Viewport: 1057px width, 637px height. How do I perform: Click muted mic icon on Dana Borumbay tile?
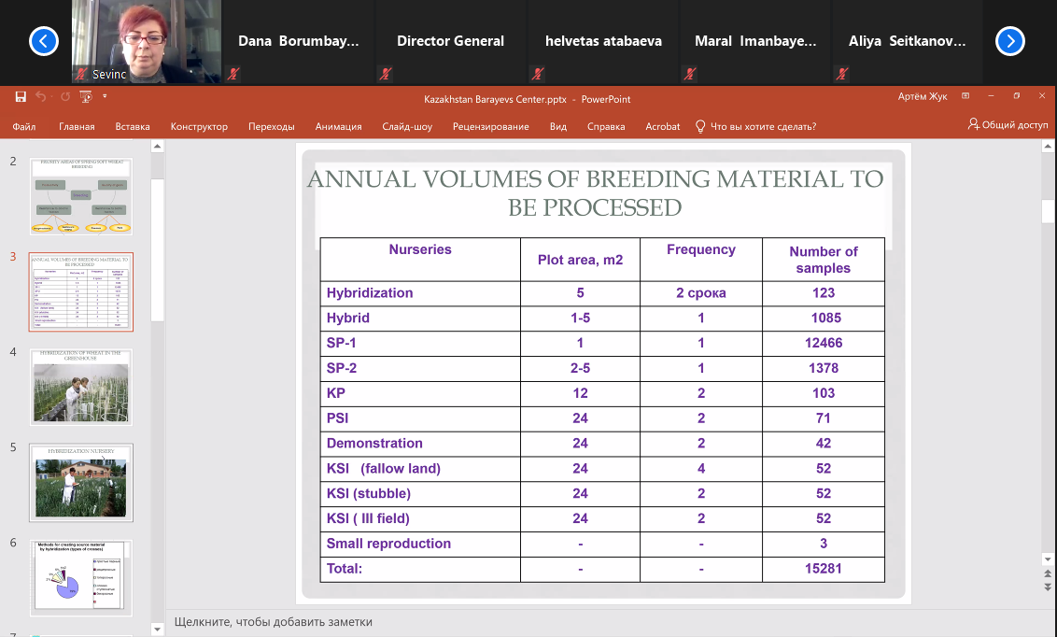pyautogui.click(x=233, y=74)
